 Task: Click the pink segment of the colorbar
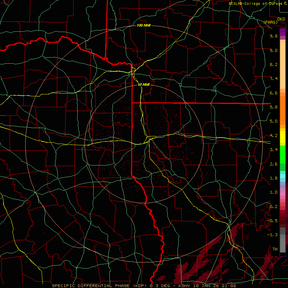283,194
